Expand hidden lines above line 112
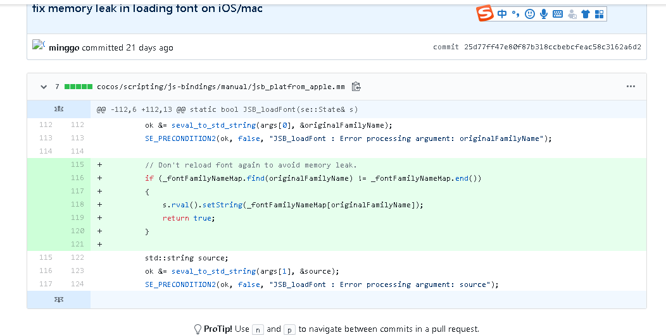This screenshot has height=335, width=666. [59, 109]
